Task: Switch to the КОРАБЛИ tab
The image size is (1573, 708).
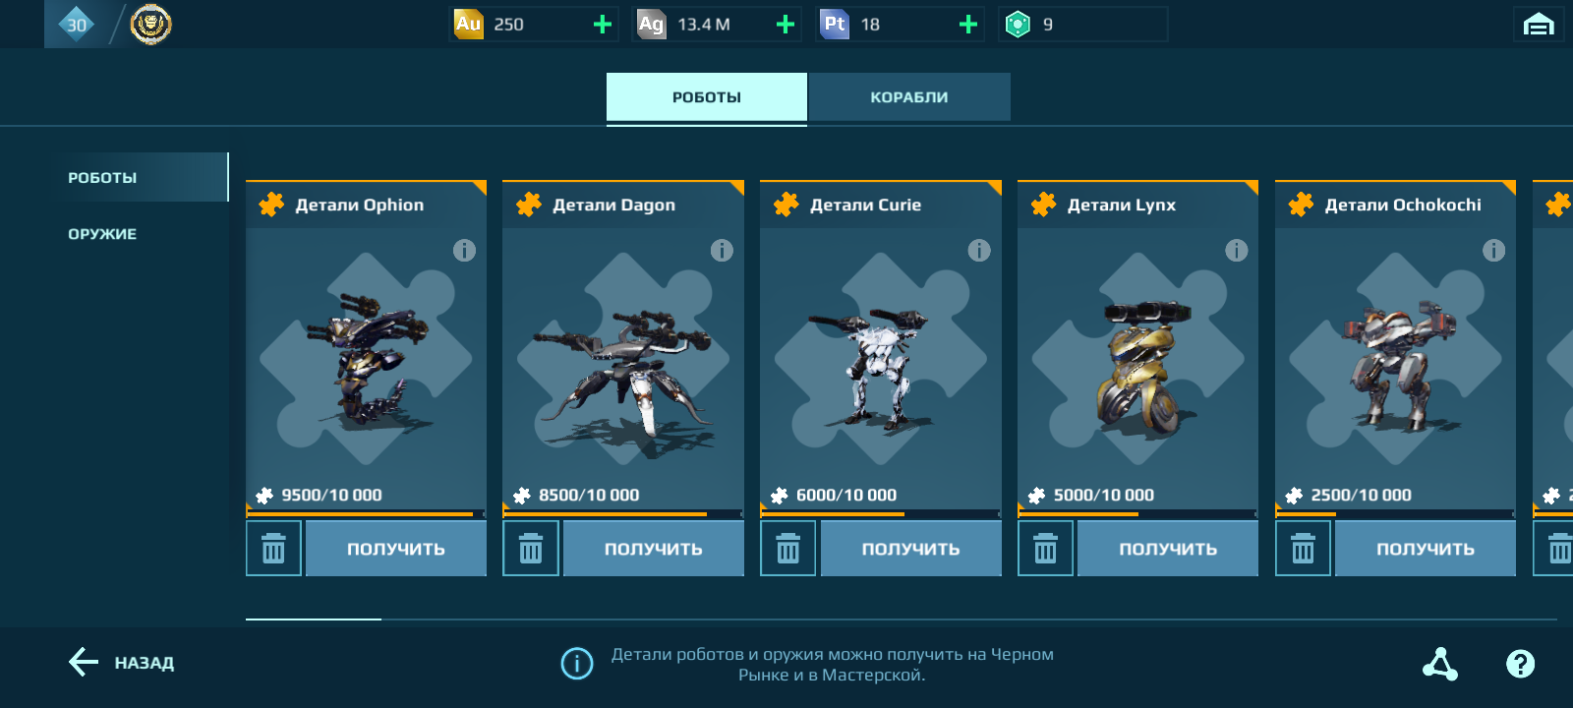Action: (x=909, y=97)
